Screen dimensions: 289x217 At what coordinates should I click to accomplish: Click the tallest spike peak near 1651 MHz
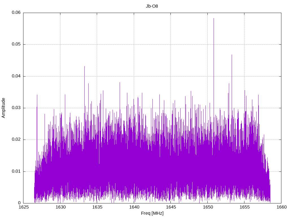[214, 18]
